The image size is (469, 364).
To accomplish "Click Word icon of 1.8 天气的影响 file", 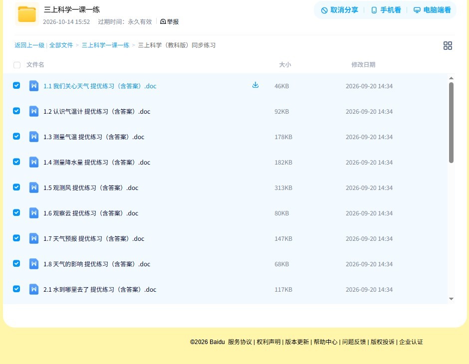I will click(34, 264).
